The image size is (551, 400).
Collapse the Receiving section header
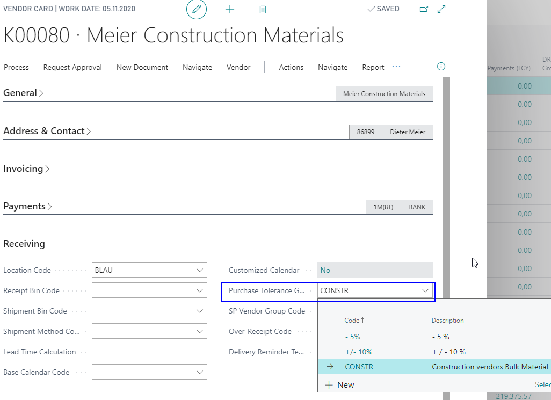click(x=24, y=244)
